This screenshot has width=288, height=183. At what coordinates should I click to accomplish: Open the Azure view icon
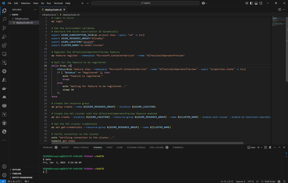coord(4,80)
